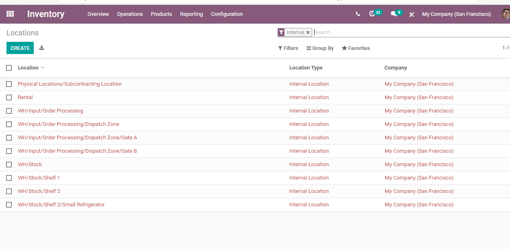Viewport: 510px width, 249px height.
Task: Click the funnel icon on Internal facet
Action: click(281, 32)
